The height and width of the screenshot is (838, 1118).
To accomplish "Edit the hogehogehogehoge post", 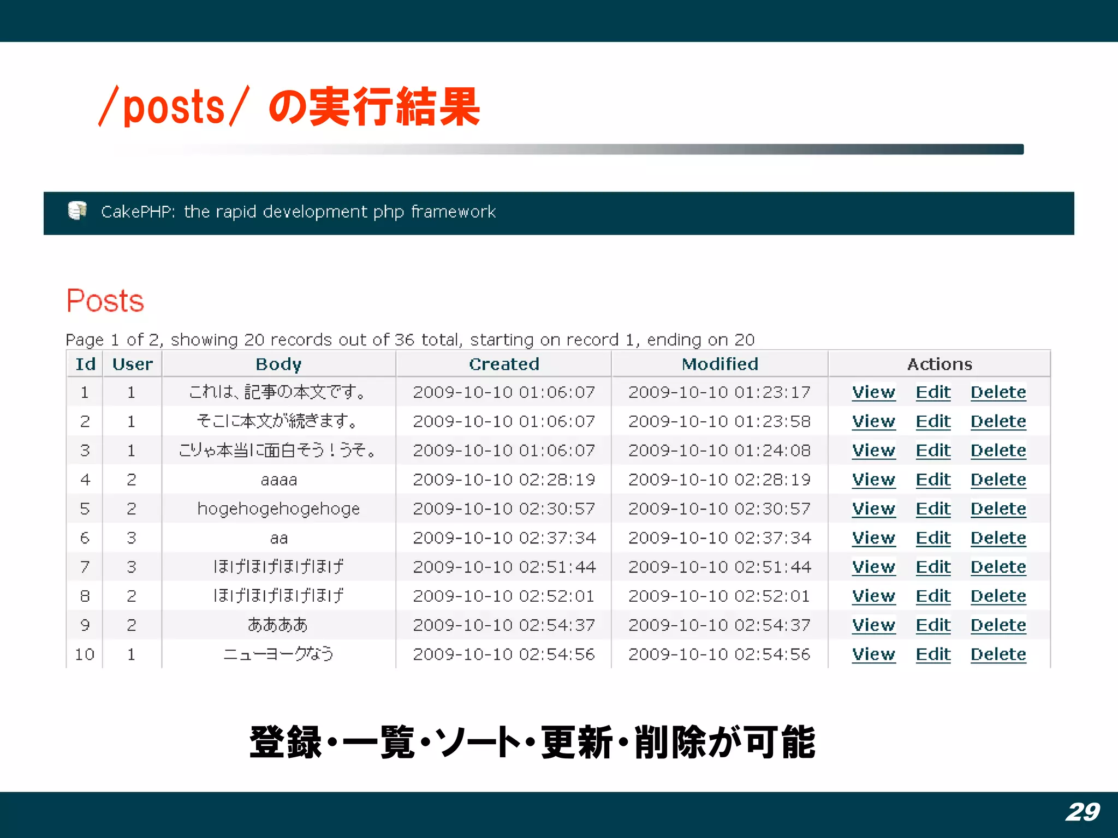I will tap(933, 508).
